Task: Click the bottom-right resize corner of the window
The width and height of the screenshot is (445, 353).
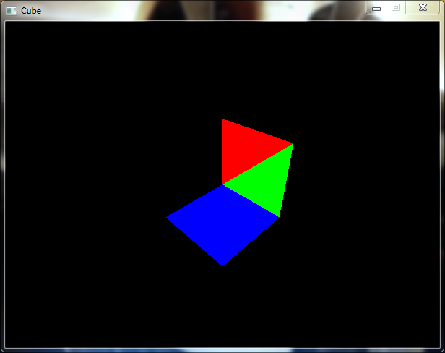Action: [x=443, y=351]
